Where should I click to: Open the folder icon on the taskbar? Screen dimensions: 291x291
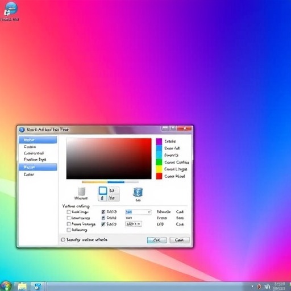point(22,286)
